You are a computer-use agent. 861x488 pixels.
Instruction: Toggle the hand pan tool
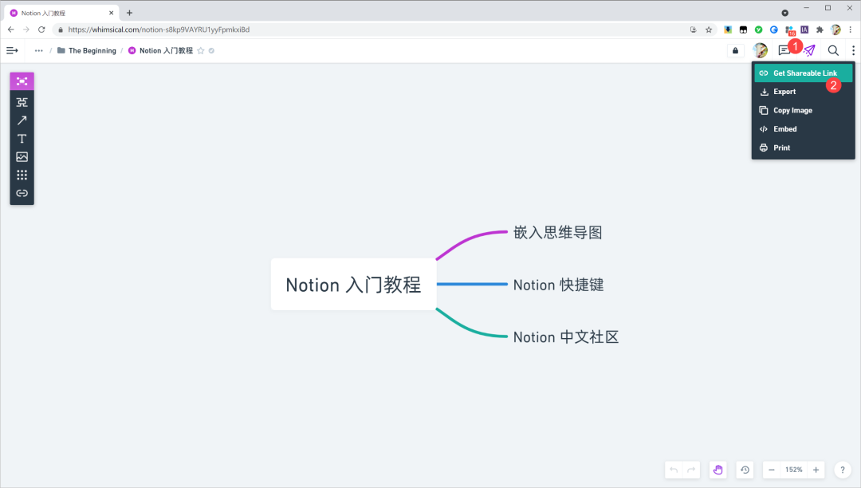click(x=717, y=470)
